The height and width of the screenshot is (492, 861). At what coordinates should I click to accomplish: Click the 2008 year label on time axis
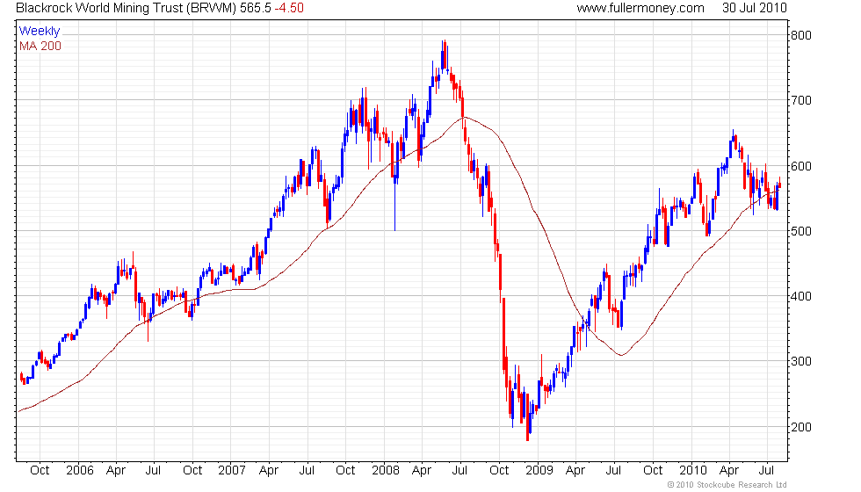coord(386,471)
